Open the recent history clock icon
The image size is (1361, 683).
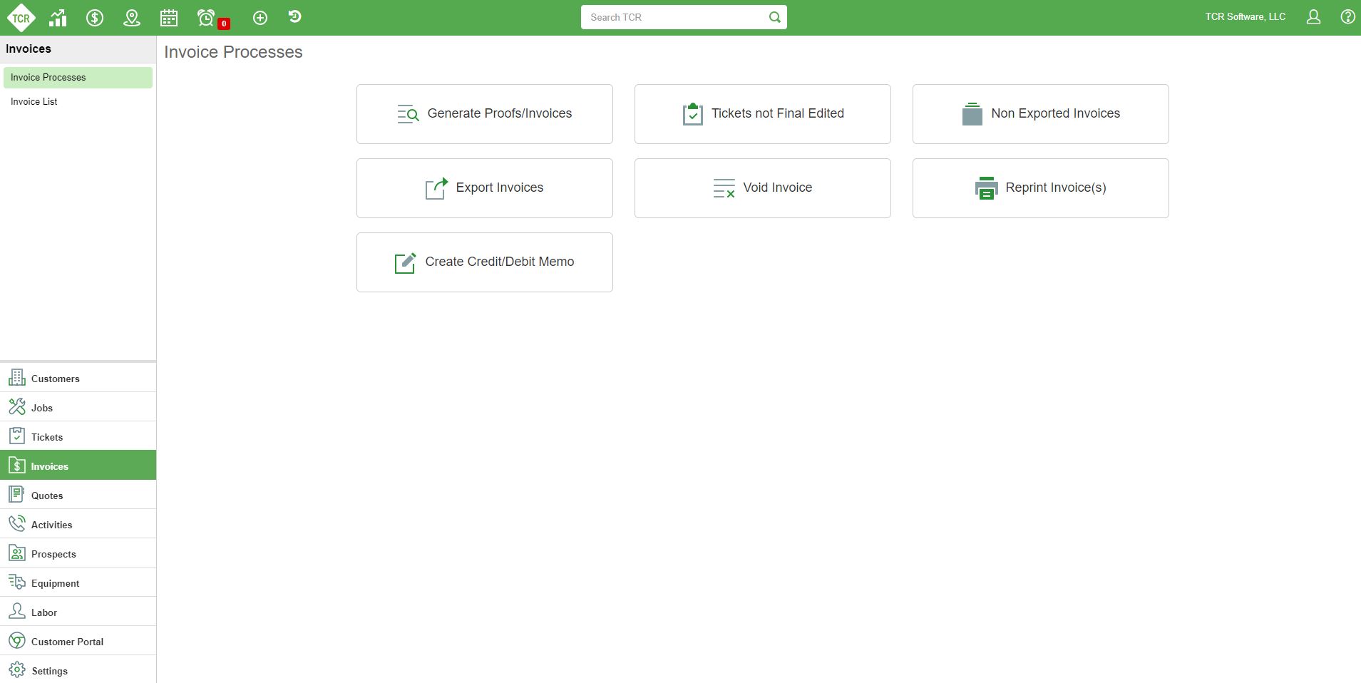294,17
